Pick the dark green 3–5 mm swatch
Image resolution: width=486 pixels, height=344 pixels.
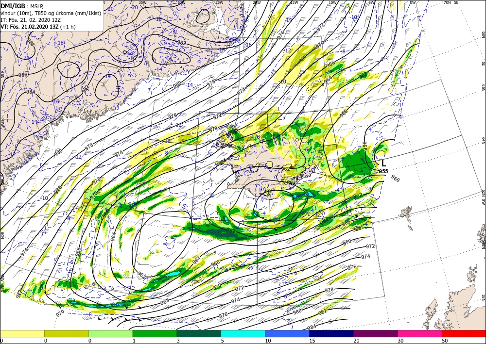pyautogui.click(x=199, y=333)
